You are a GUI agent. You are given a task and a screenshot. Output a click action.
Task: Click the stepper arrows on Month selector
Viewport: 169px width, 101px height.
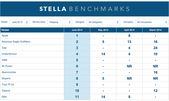[27, 22]
